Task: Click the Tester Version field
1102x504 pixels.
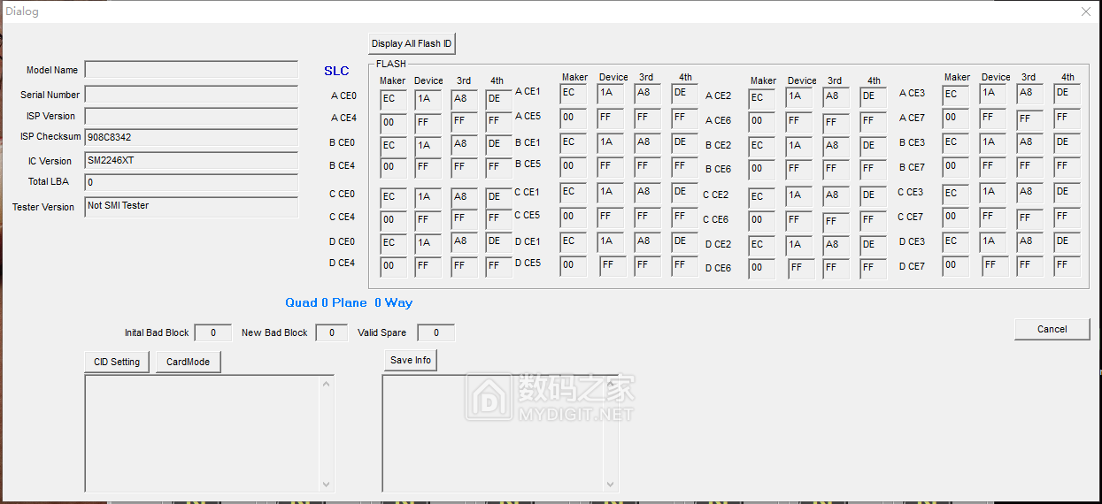Action: point(191,207)
